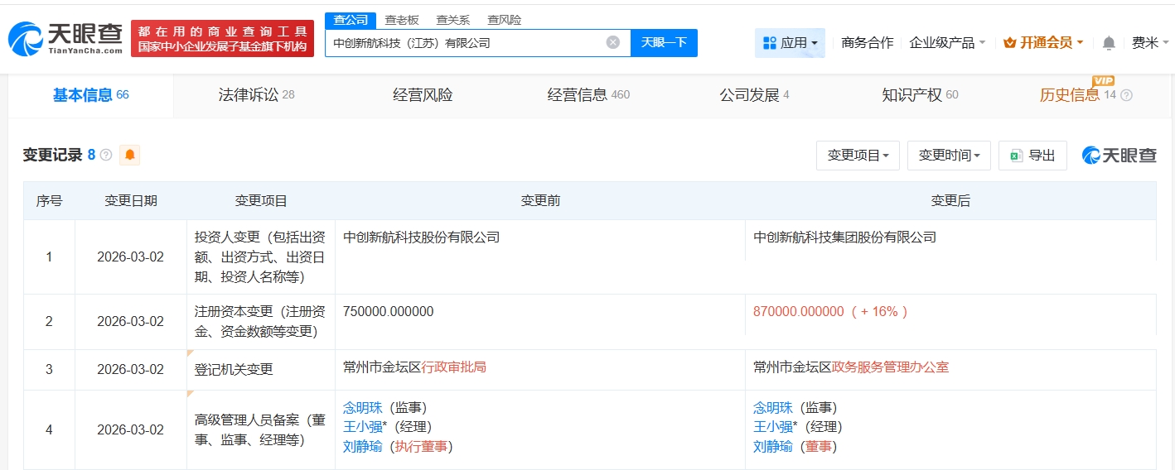Clear the search box with the X icon

coord(612,42)
